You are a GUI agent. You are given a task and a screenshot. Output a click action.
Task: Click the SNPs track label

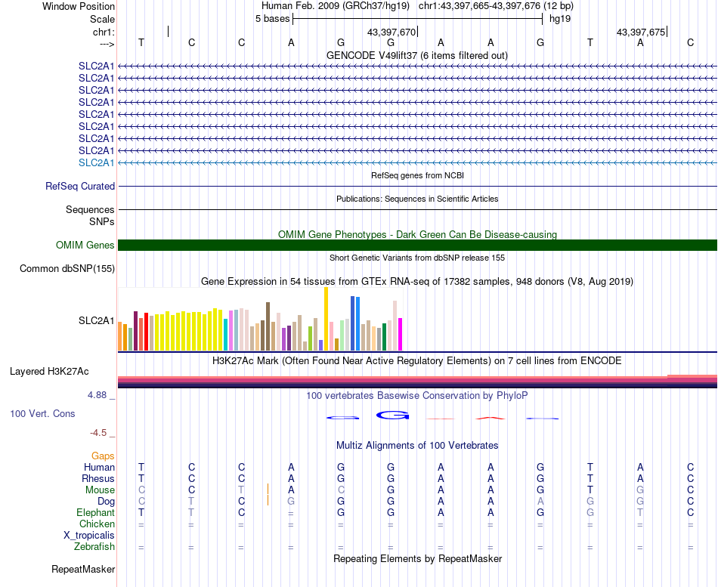(102, 221)
